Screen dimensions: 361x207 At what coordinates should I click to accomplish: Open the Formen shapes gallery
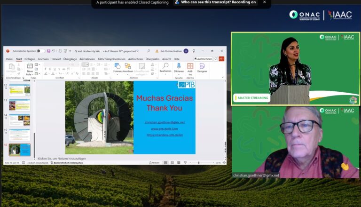coord(118,68)
